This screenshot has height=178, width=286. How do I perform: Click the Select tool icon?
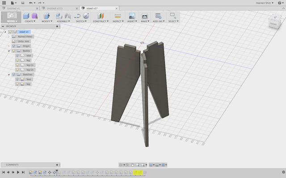coord(173,16)
